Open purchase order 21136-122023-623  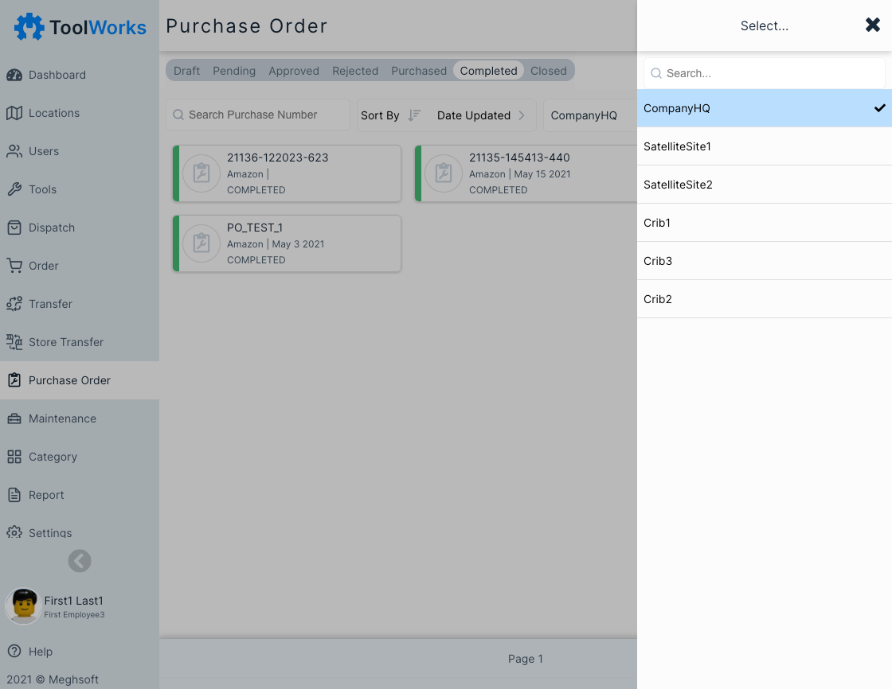click(x=288, y=173)
